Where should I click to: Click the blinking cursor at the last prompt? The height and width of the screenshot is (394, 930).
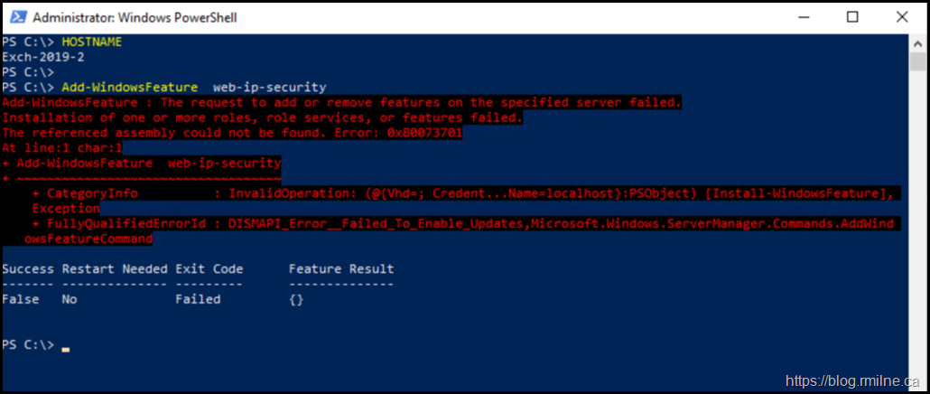(x=65, y=347)
